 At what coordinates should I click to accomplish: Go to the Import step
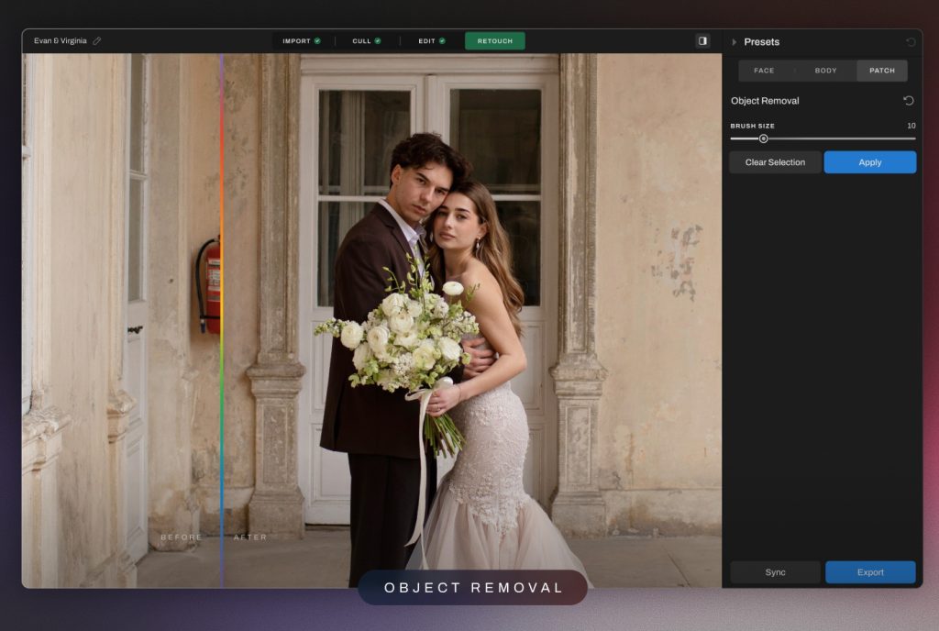(301, 40)
